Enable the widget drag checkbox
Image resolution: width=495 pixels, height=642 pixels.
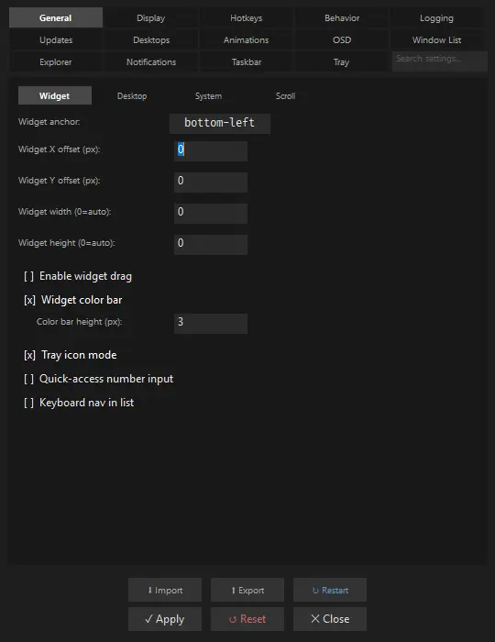(78, 276)
